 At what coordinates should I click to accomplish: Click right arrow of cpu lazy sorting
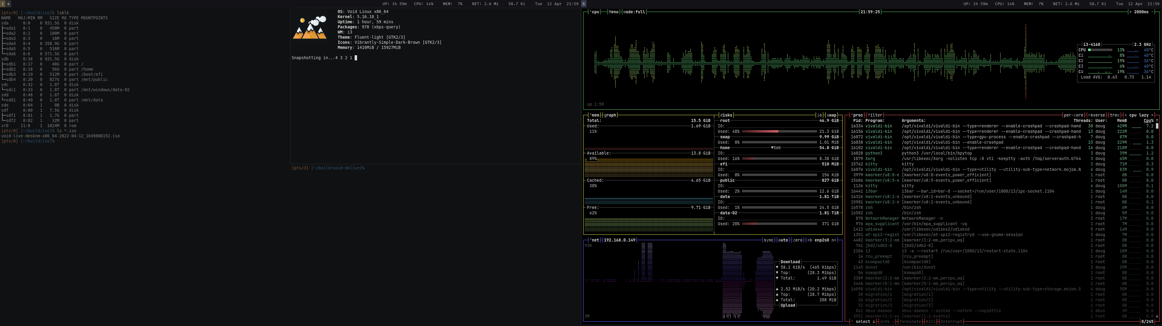[1152, 115]
